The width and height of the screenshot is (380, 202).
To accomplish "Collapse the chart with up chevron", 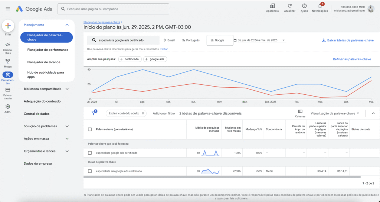I will pos(373,113).
